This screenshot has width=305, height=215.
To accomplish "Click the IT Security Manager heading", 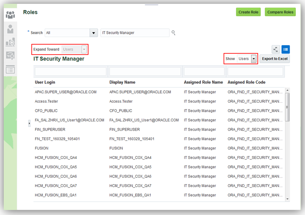I will [x=59, y=59].
